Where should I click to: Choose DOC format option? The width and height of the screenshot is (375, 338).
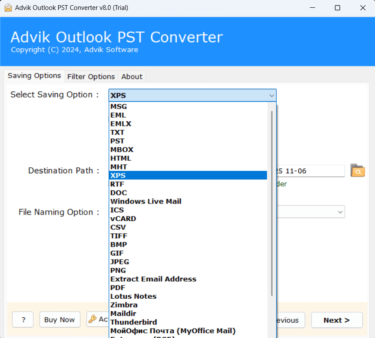pos(188,193)
